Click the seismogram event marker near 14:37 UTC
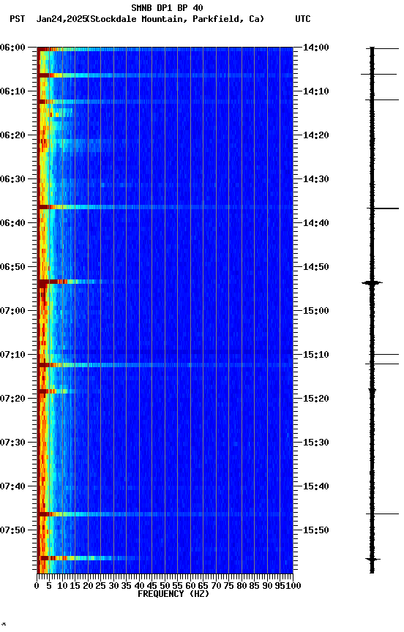This screenshot has width=404, height=632. coord(383,208)
